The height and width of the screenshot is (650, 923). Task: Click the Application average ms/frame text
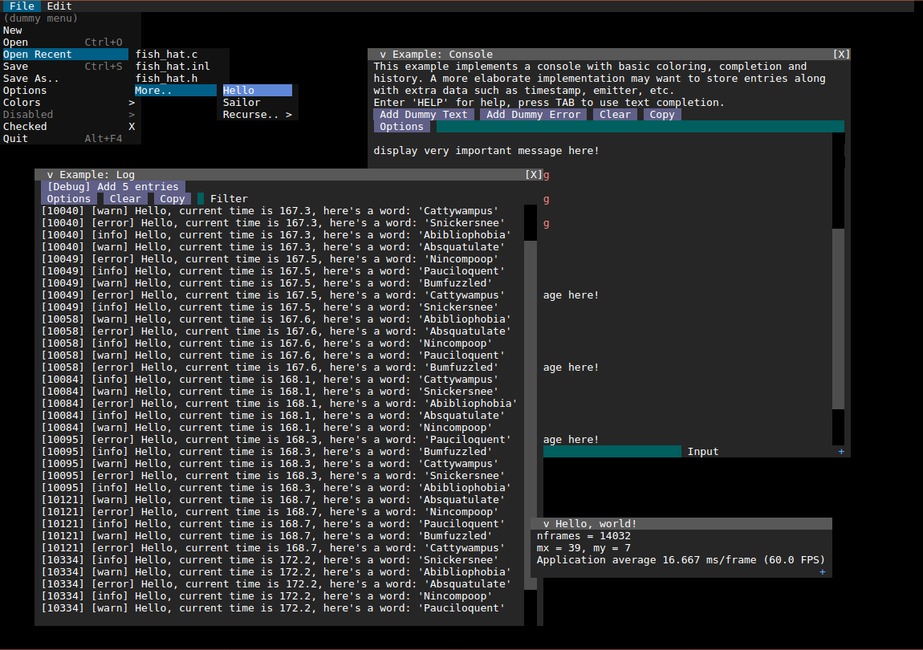(x=681, y=560)
